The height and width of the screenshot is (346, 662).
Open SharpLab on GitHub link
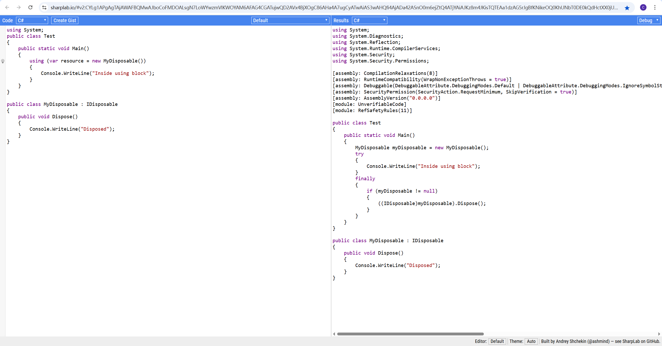(641, 341)
